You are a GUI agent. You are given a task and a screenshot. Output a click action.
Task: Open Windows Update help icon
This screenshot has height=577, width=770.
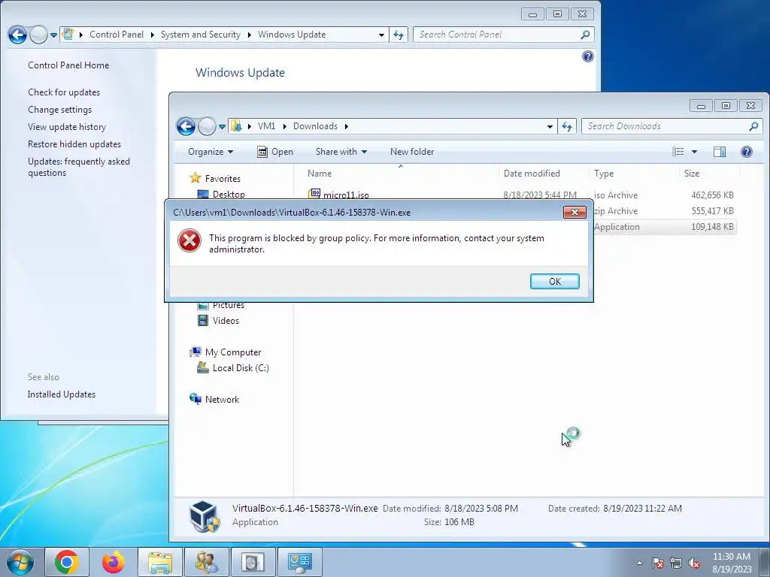click(x=587, y=56)
